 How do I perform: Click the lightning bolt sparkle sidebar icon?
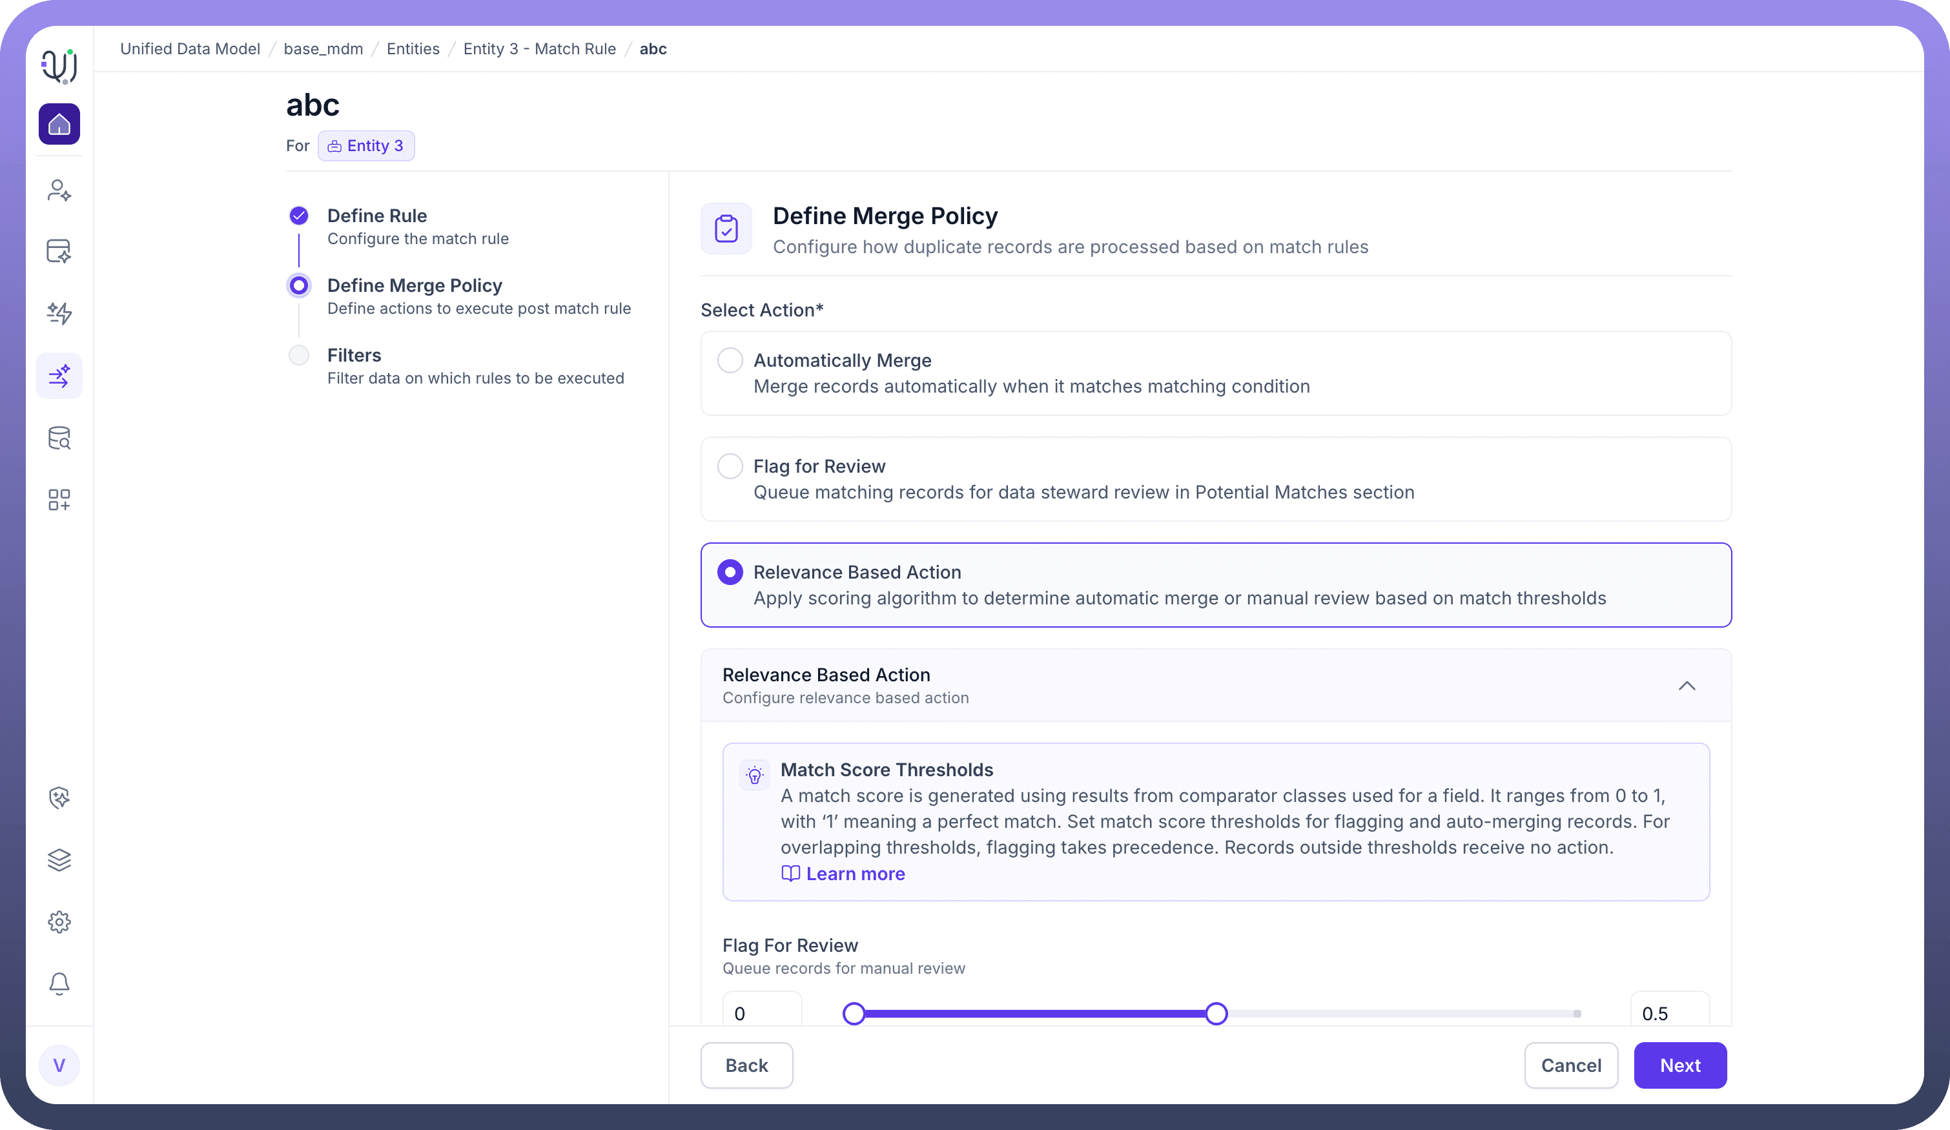(59, 313)
